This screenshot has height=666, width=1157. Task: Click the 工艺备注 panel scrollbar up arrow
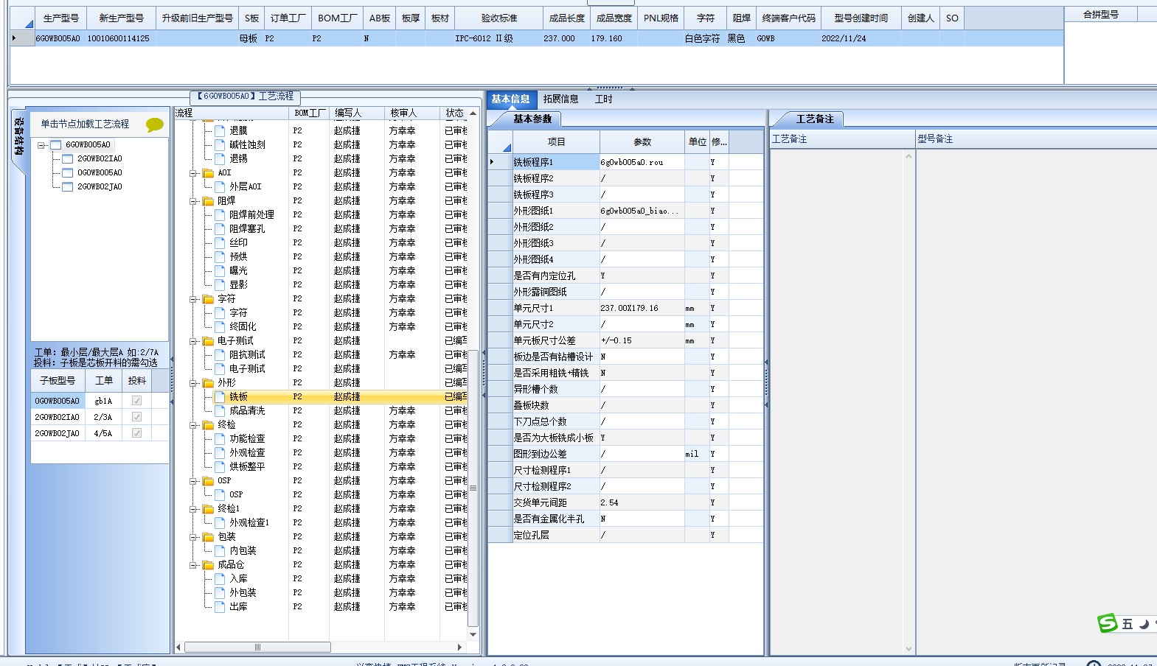coord(908,156)
